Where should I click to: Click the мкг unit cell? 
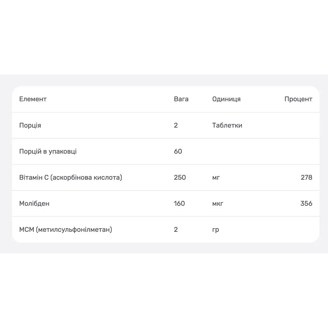[x=218, y=204]
